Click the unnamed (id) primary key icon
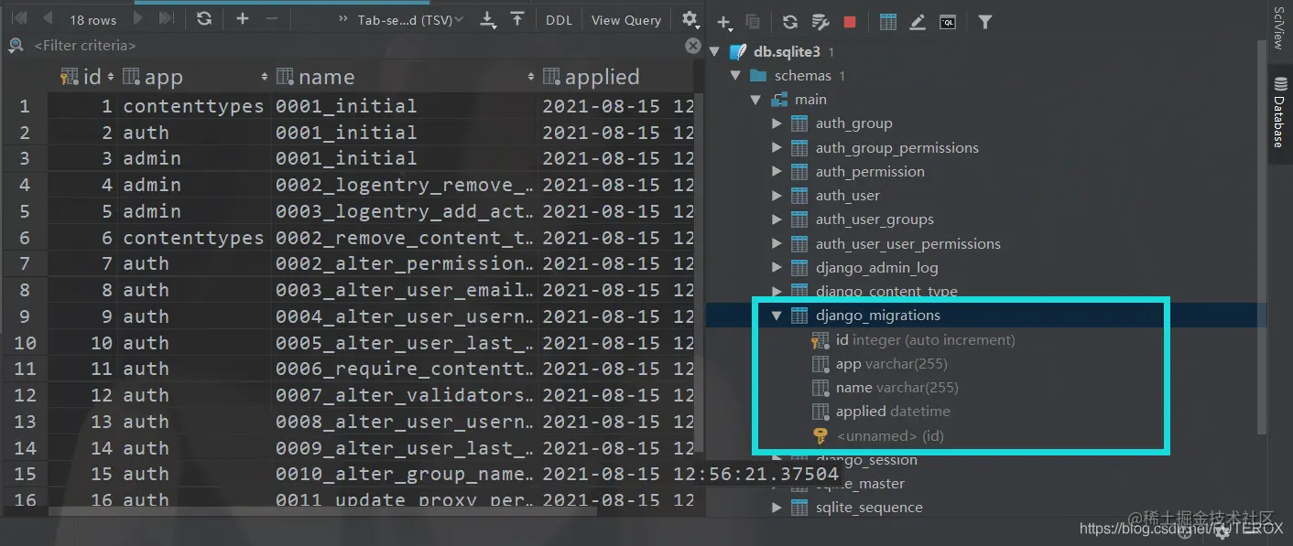The image size is (1293, 546). point(820,435)
